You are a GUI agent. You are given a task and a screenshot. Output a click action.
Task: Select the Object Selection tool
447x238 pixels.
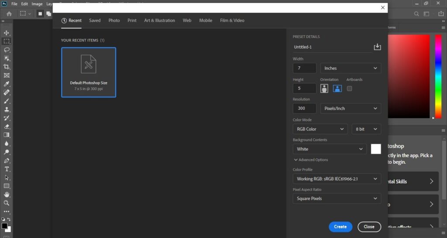tap(6, 59)
